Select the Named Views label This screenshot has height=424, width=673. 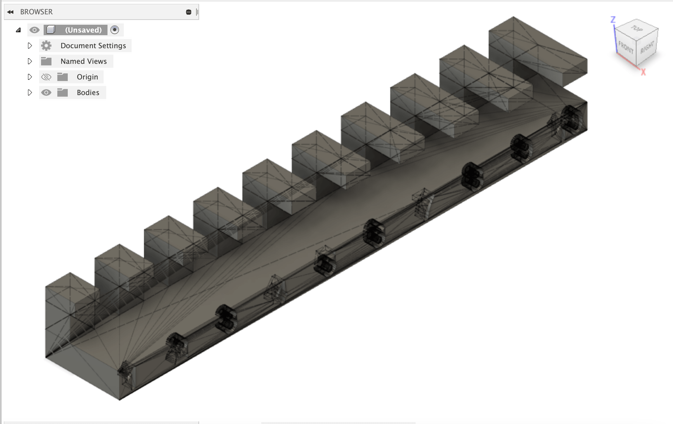click(x=84, y=61)
